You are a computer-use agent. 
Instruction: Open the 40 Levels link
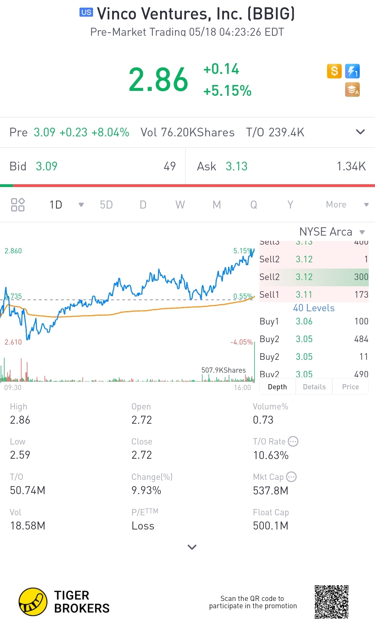314,308
